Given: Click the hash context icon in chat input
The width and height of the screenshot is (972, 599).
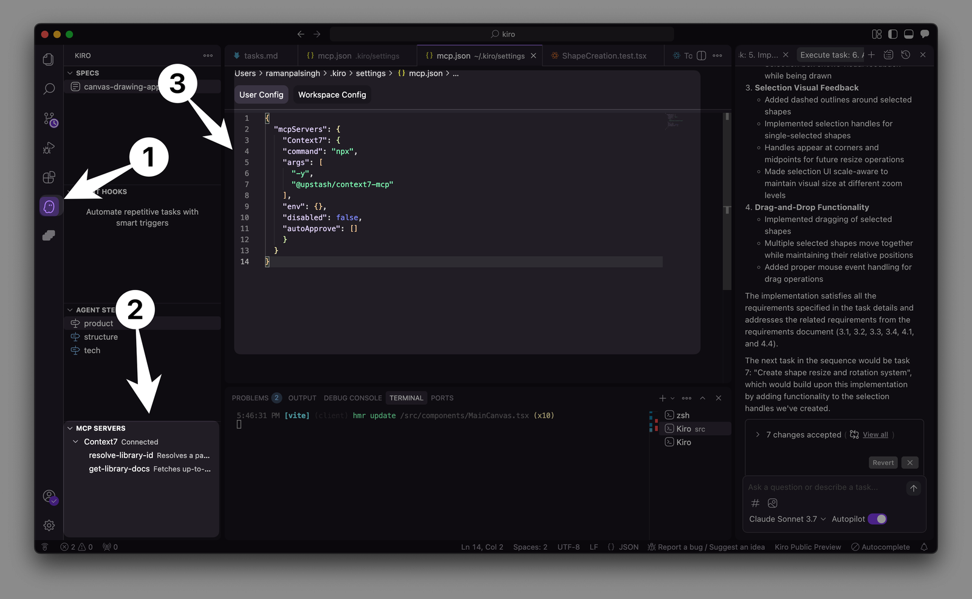Looking at the screenshot, I should pyautogui.click(x=755, y=503).
